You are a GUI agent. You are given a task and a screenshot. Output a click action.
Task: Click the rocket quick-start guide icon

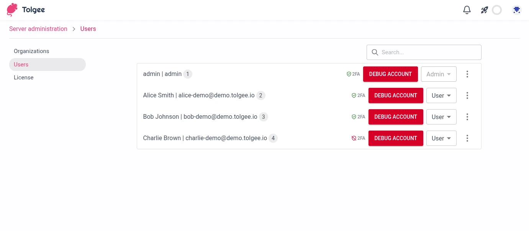(484, 10)
